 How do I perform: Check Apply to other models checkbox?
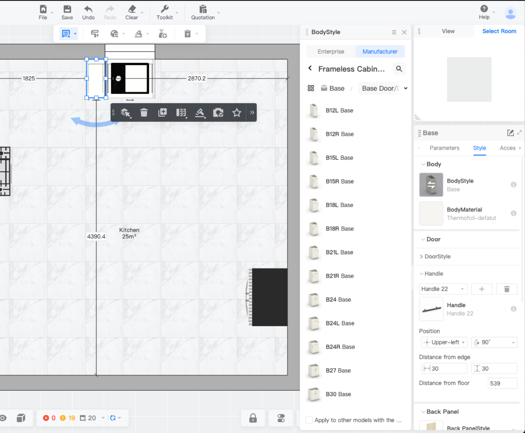309,420
